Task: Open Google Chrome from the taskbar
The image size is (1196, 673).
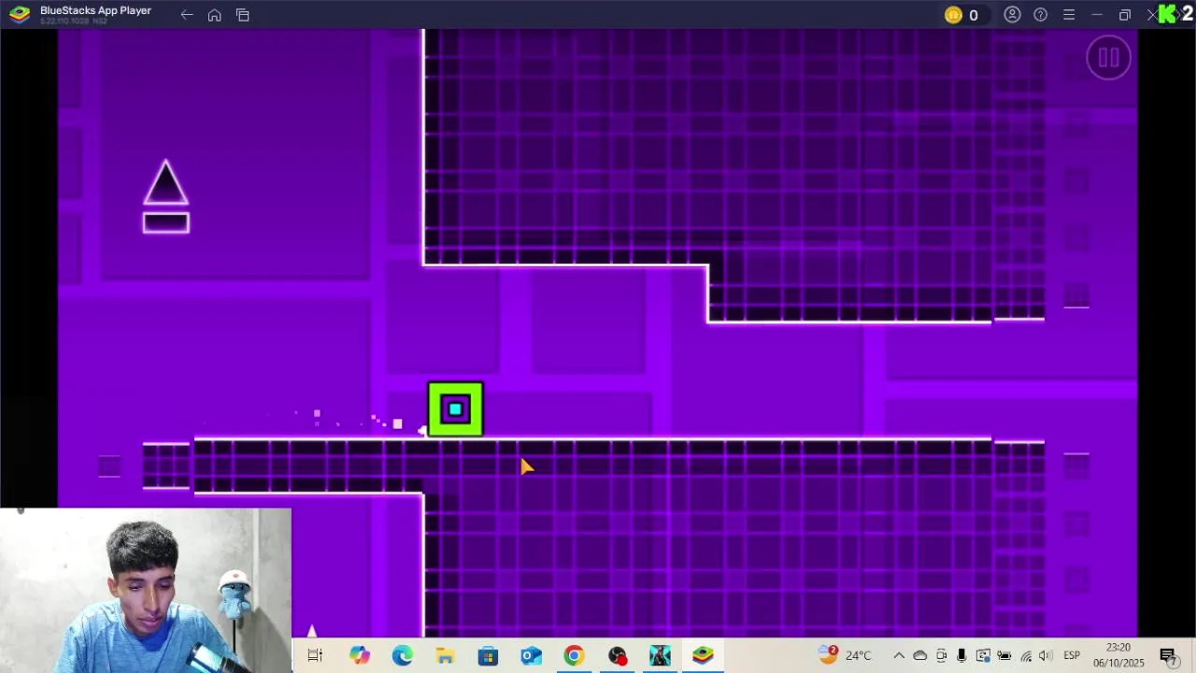Action: pos(574,656)
